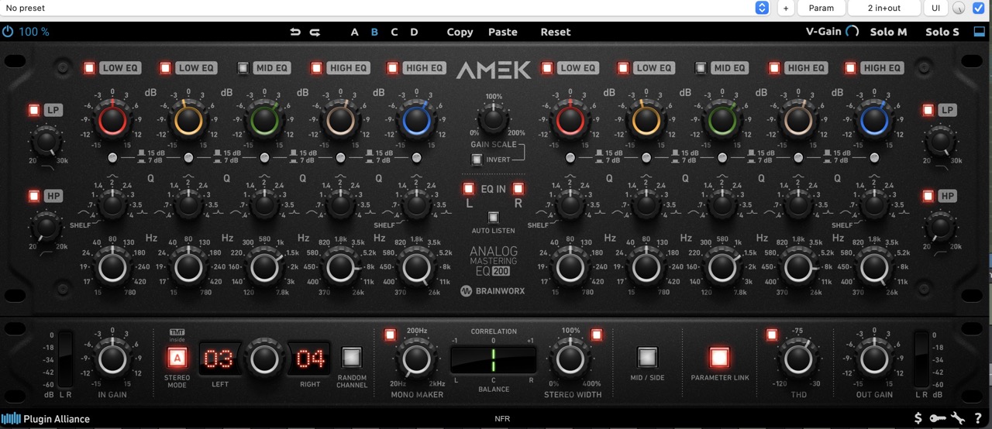Toggle the EQ IN L switch
The image size is (992, 429).
point(469,188)
